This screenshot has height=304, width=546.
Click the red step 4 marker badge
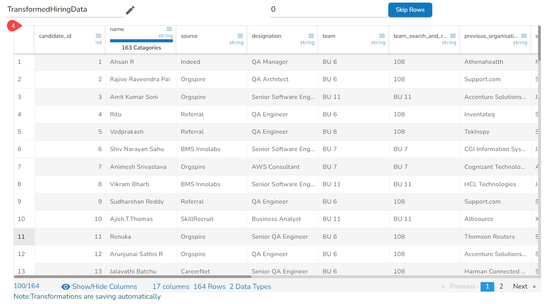tap(14, 26)
